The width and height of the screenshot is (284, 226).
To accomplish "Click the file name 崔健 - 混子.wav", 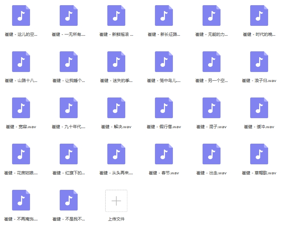I will click(212, 127).
